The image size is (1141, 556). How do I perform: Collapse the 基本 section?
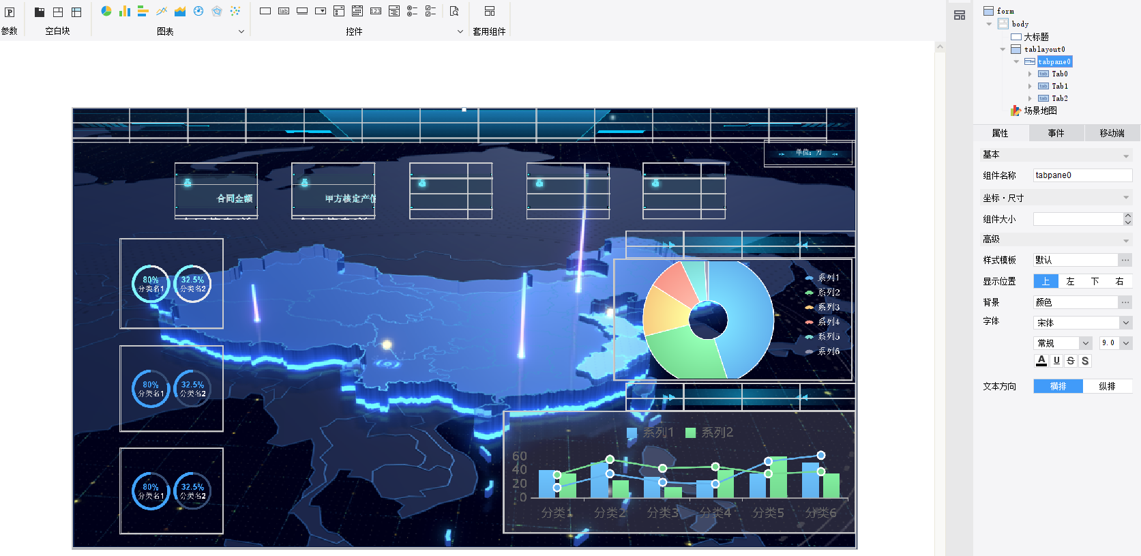pyautogui.click(x=1126, y=156)
